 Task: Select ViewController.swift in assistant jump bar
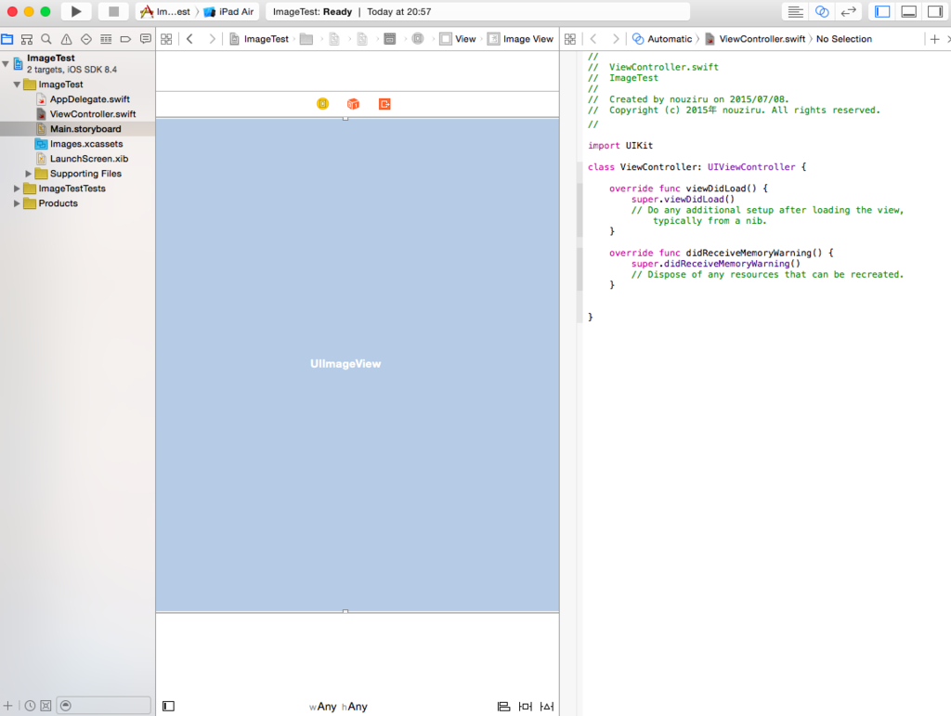pos(755,39)
